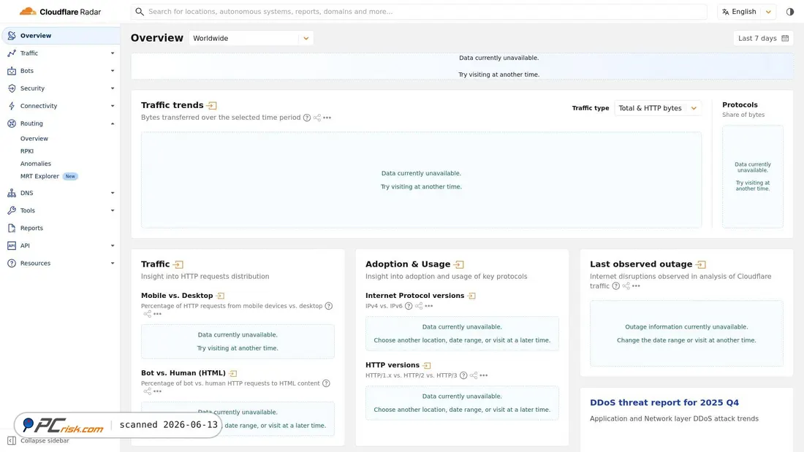
Task: Click help icon for IPv4 vs. IPv6
Action: 409,306
